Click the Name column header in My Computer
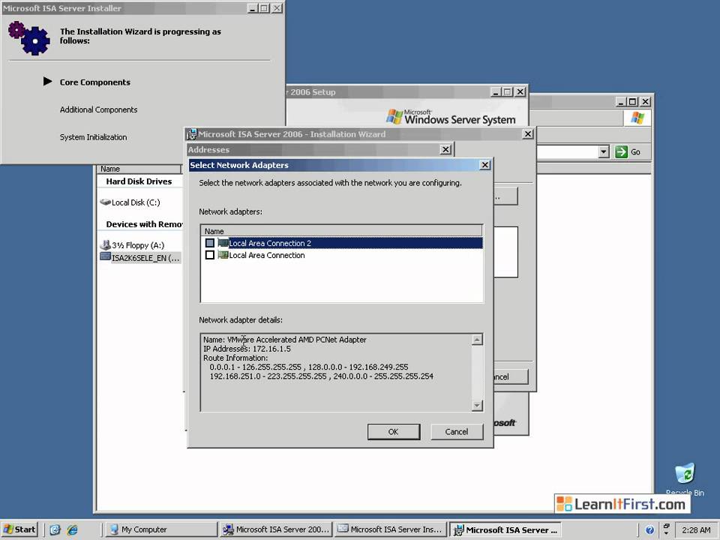Screen dimensions: 720x540 pyautogui.click(x=139, y=169)
